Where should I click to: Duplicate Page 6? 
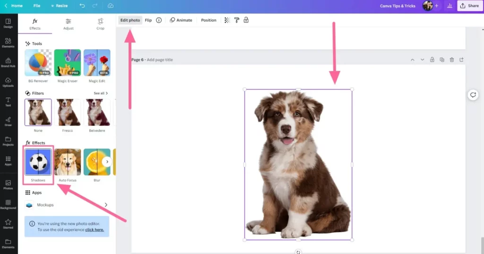(442, 60)
